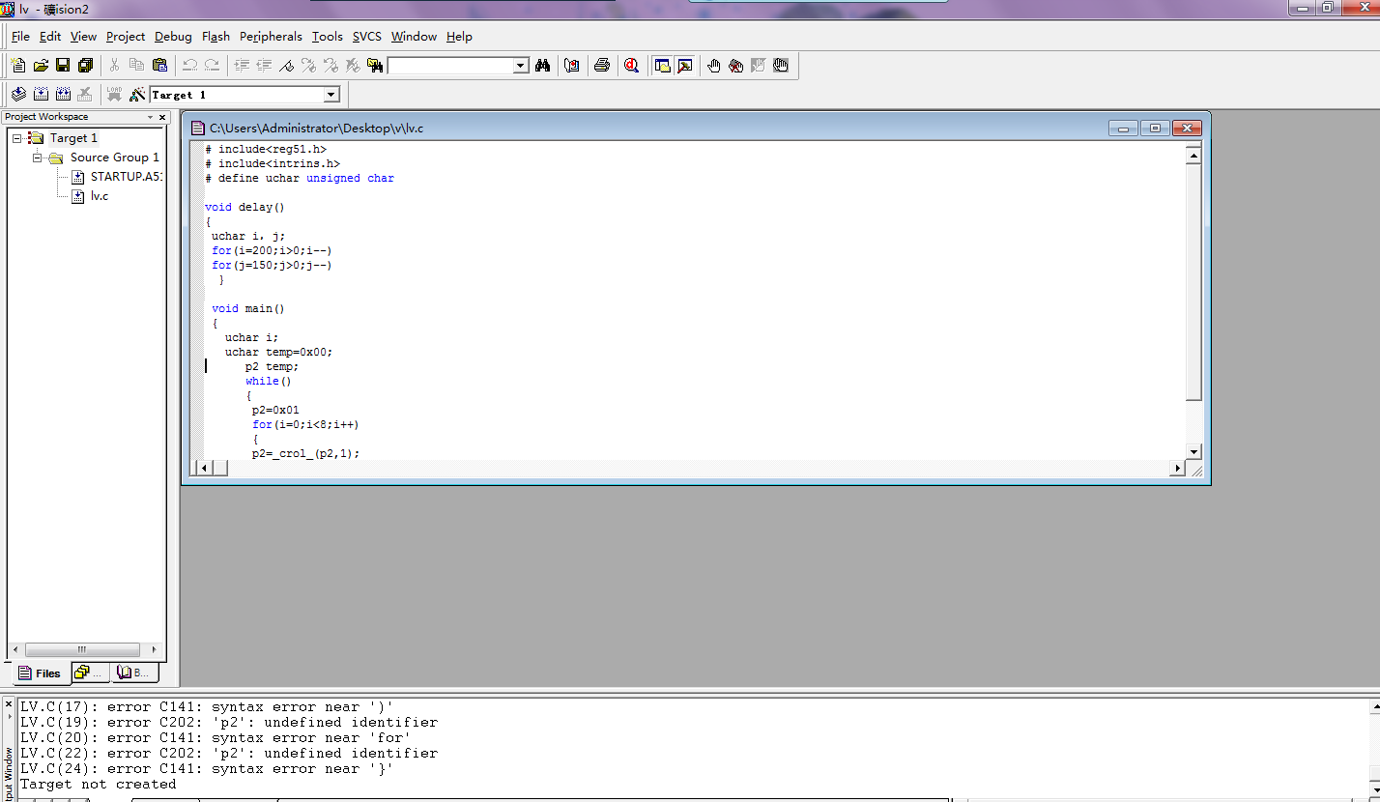Open the View menu
The width and height of the screenshot is (1380, 802).
[x=83, y=36]
